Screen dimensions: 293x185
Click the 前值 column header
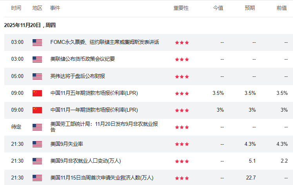(282, 8)
